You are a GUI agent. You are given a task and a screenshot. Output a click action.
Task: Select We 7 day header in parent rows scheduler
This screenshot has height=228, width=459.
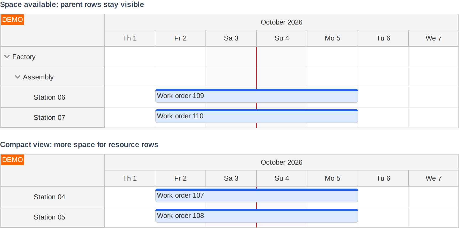(x=434, y=38)
